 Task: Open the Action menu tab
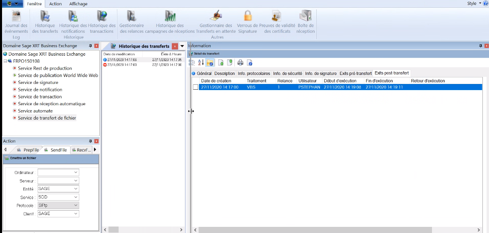point(55,4)
